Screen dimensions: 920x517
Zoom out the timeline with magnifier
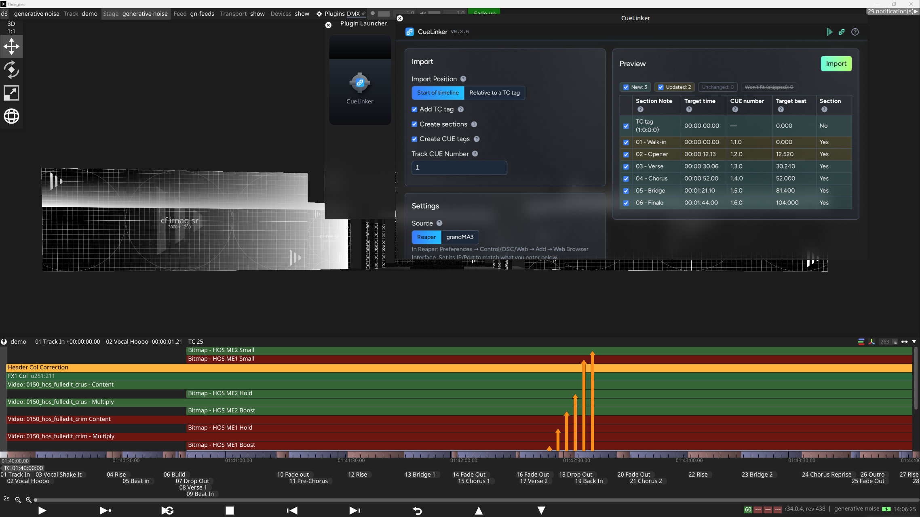click(18, 500)
